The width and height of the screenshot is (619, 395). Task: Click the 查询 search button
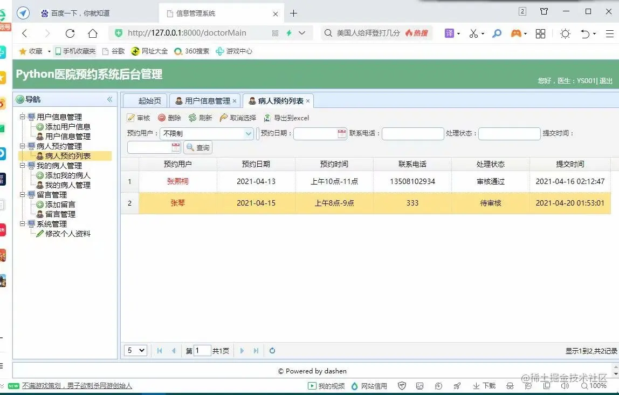[198, 147]
